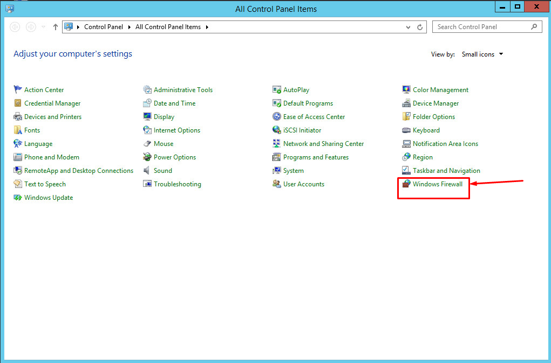Click the User Accounts icon
The image size is (551, 363).
pyautogui.click(x=277, y=184)
